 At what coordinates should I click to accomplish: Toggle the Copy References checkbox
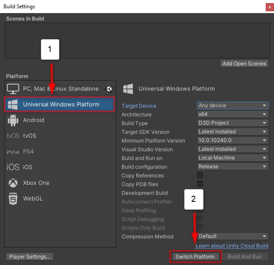200,175
